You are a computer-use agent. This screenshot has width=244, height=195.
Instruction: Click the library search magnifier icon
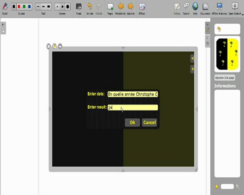click(237, 186)
